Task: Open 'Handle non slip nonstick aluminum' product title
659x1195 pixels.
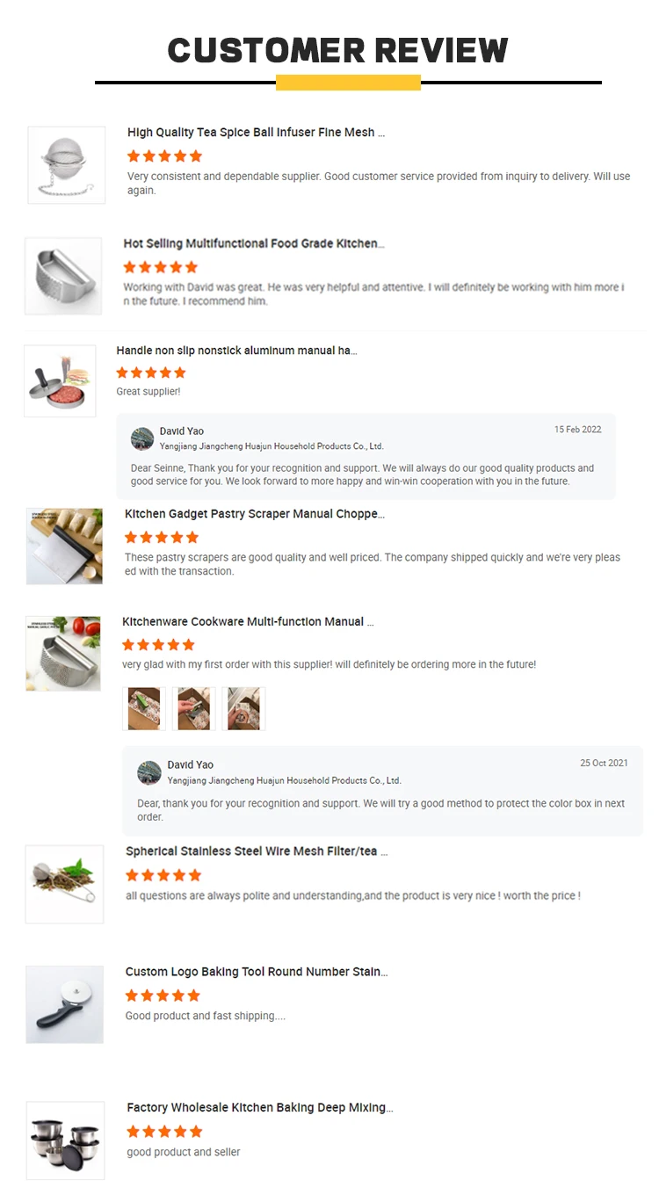Action: click(x=236, y=351)
